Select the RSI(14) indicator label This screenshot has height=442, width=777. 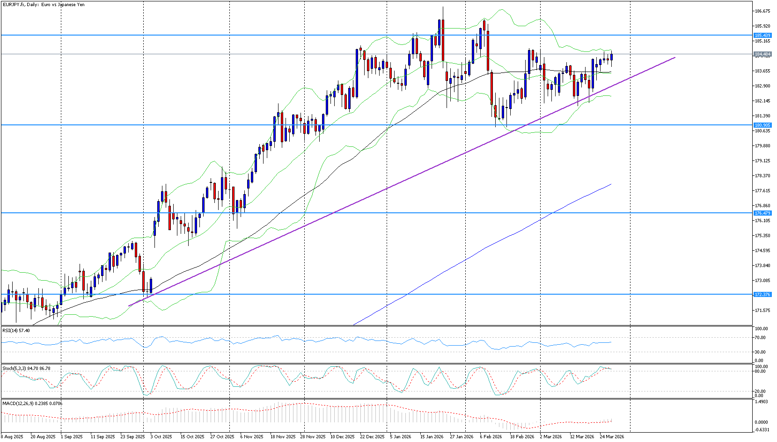pyautogui.click(x=16, y=331)
